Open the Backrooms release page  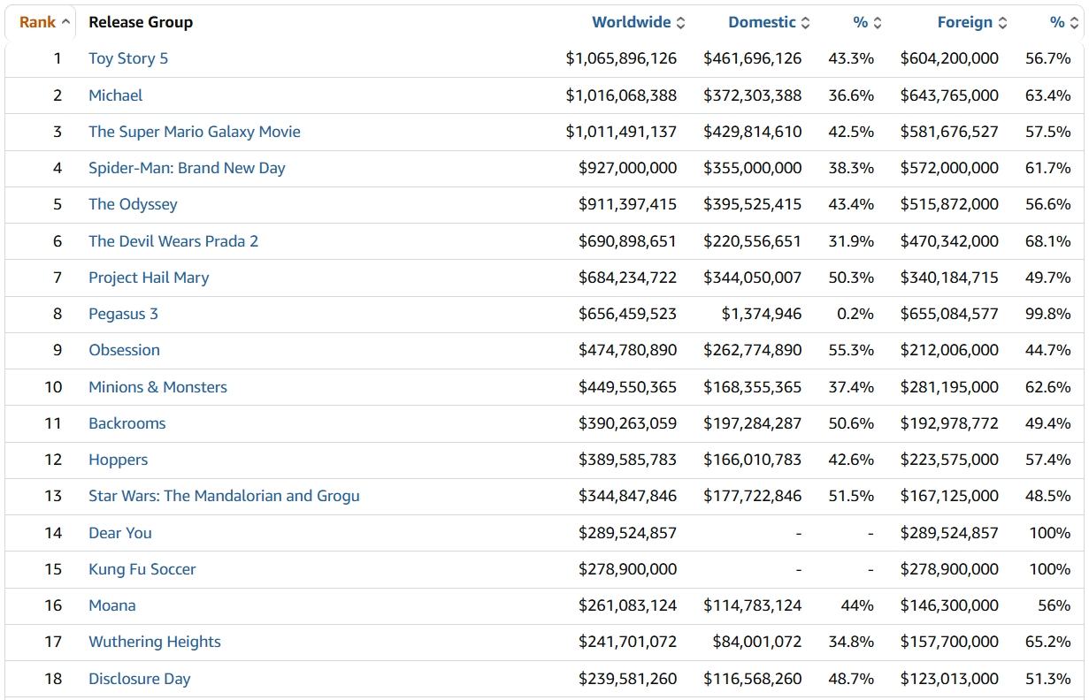click(127, 423)
